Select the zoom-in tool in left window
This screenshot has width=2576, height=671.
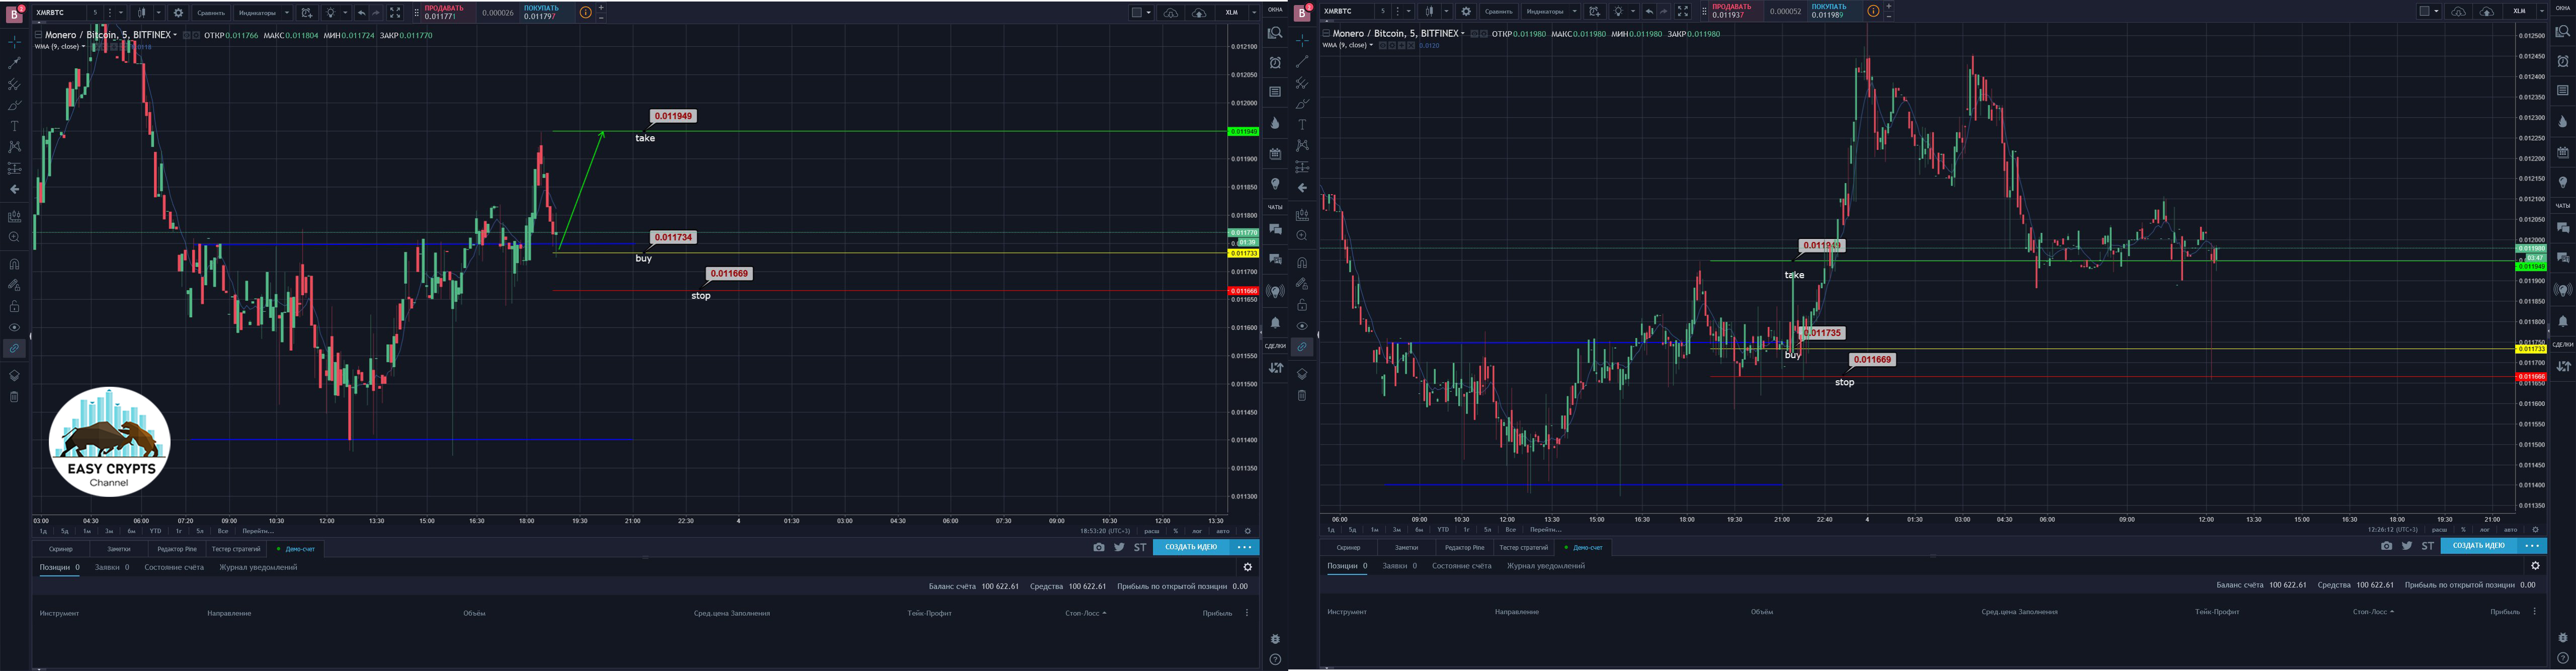(x=14, y=237)
